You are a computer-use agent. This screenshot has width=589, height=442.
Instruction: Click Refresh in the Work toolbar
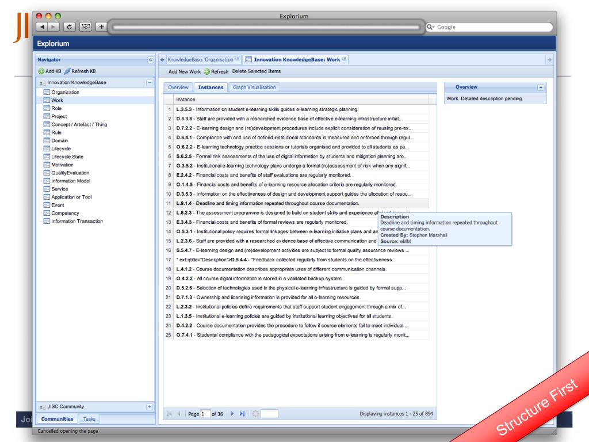(216, 71)
